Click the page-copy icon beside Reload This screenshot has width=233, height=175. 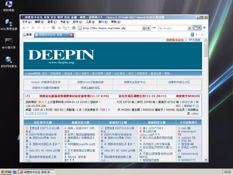tap(64, 27)
